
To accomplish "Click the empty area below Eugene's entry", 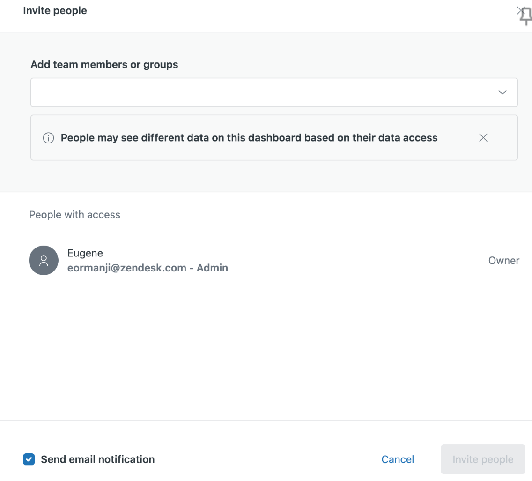I will 266,347.
